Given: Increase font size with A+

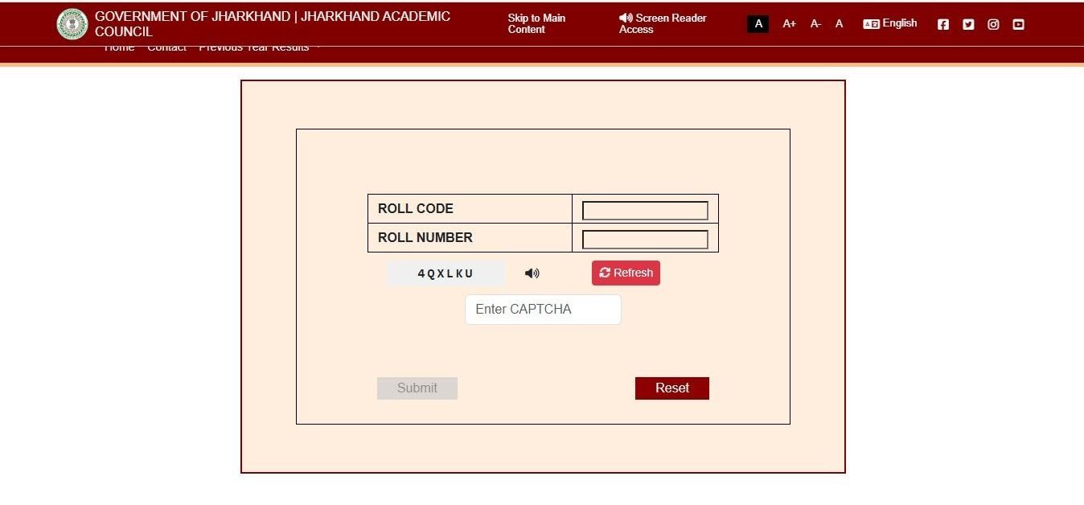Looking at the screenshot, I should tap(789, 24).
